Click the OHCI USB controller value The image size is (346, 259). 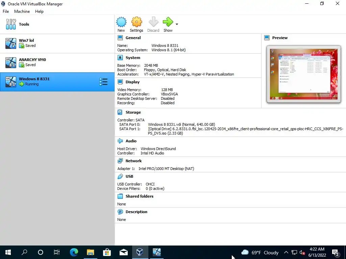[x=150, y=184]
